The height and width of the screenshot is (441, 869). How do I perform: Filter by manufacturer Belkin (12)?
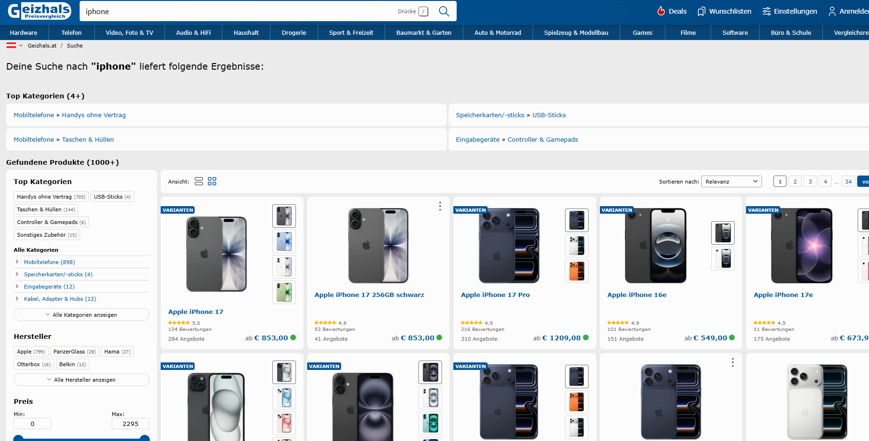click(x=73, y=364)
